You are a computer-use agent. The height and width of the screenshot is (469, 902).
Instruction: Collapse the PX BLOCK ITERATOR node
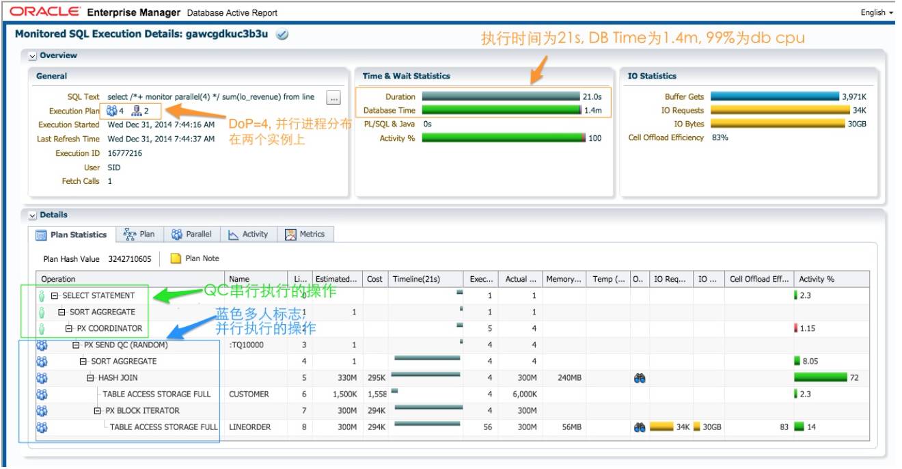click(x=98, y=411)
